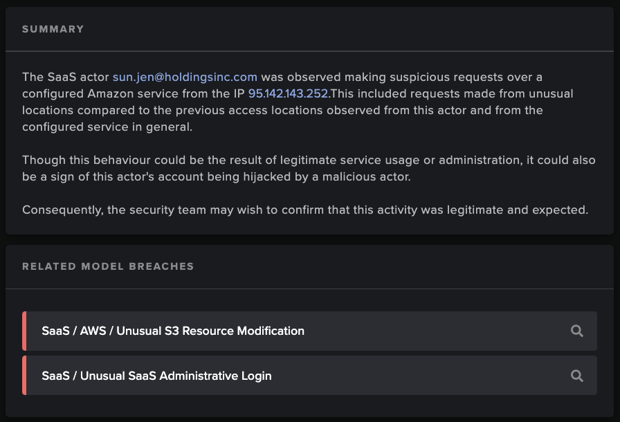Click red severity bar on S3 Resource Modification row
Image resolution: width=620 pixels, height=422 pixels.
[24, 331]
